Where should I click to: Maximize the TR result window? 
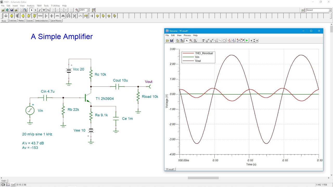(311, 31)
